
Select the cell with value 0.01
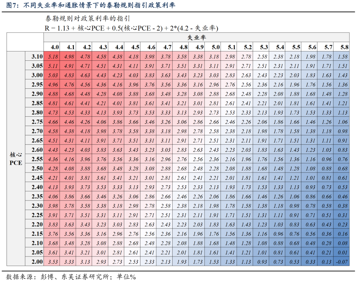(x=342, y=252)
